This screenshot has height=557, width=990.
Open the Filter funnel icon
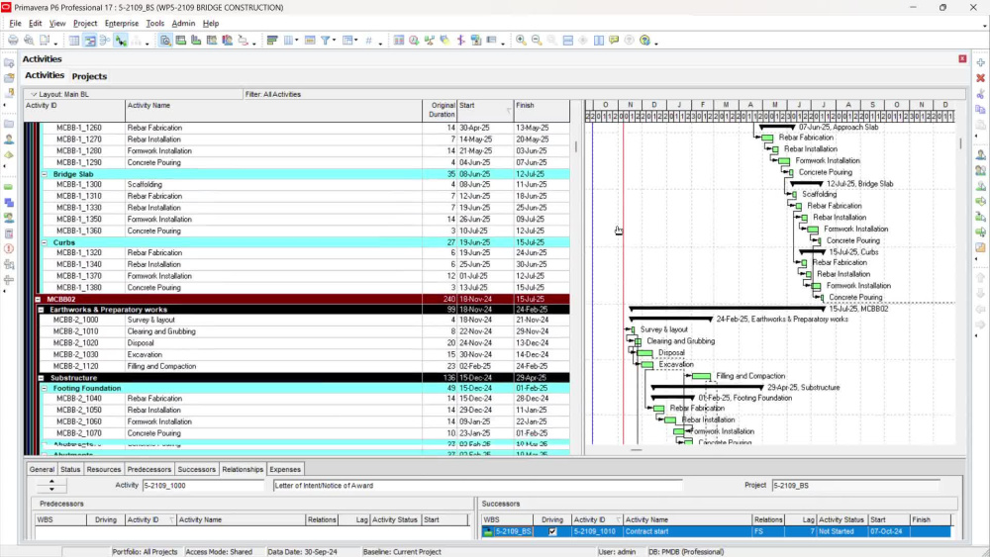[325, 41]
